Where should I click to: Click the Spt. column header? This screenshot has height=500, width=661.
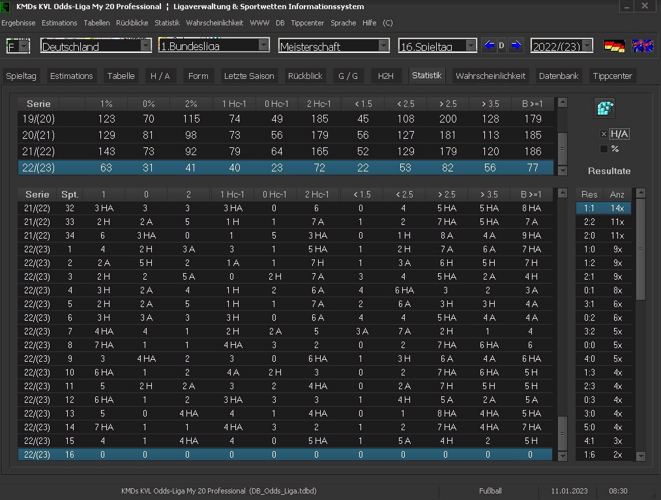click(x=70, y=194)
